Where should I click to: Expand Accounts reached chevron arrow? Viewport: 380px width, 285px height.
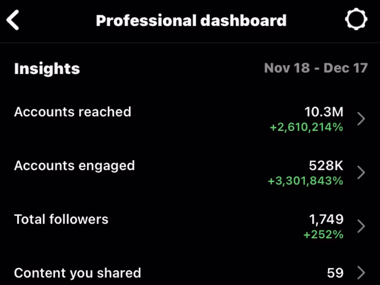361,119
